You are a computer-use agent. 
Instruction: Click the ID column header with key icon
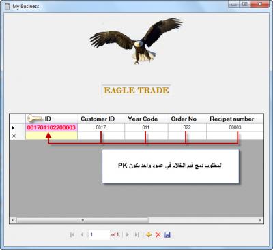tap(51, 119)
